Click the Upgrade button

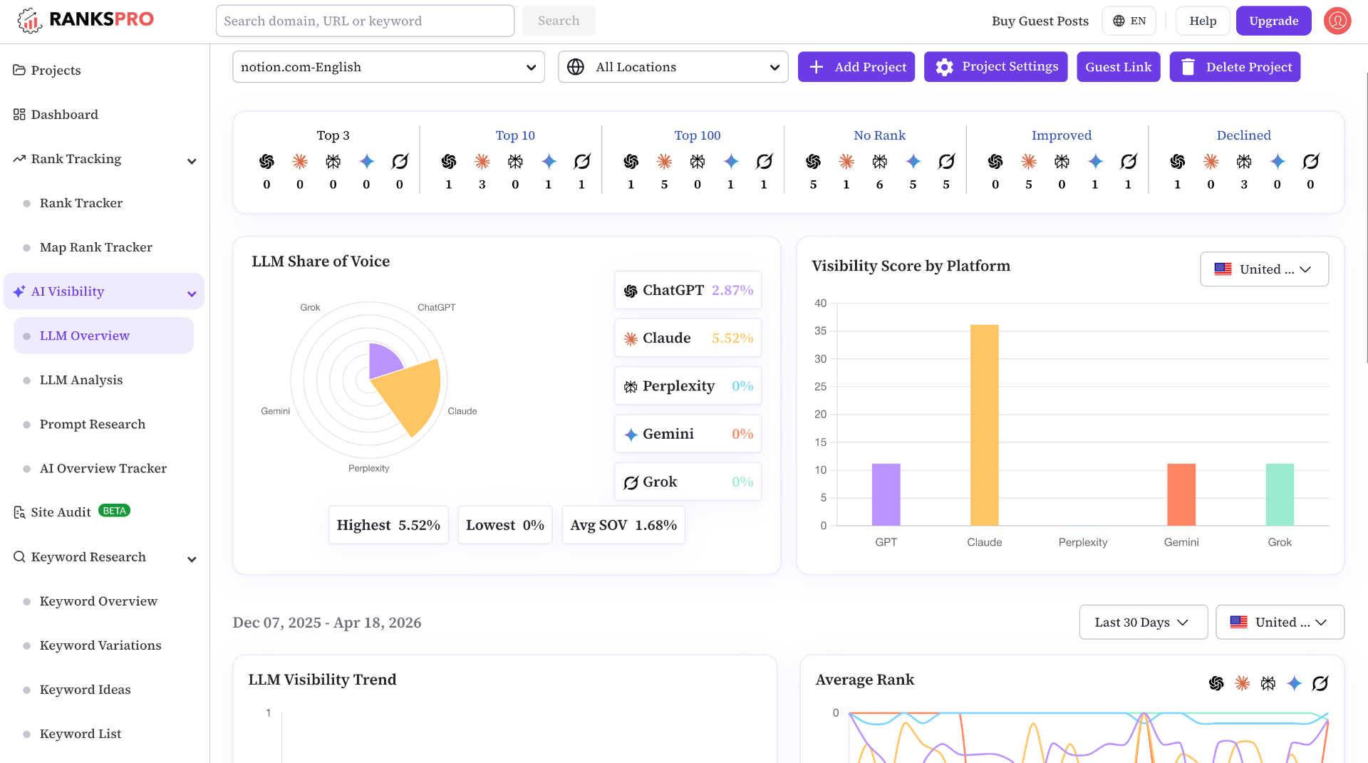(x=1273, y=21)
